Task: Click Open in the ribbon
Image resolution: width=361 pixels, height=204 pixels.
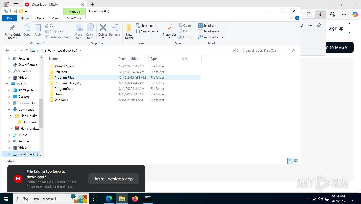Action: coord(186,25)
